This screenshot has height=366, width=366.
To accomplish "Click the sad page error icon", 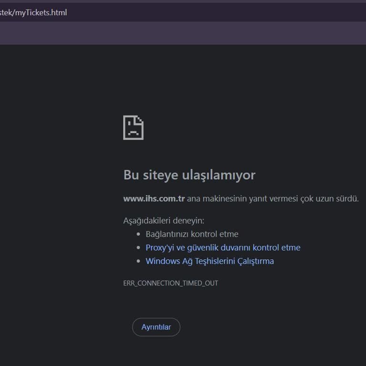I will [x=133, y=128].
